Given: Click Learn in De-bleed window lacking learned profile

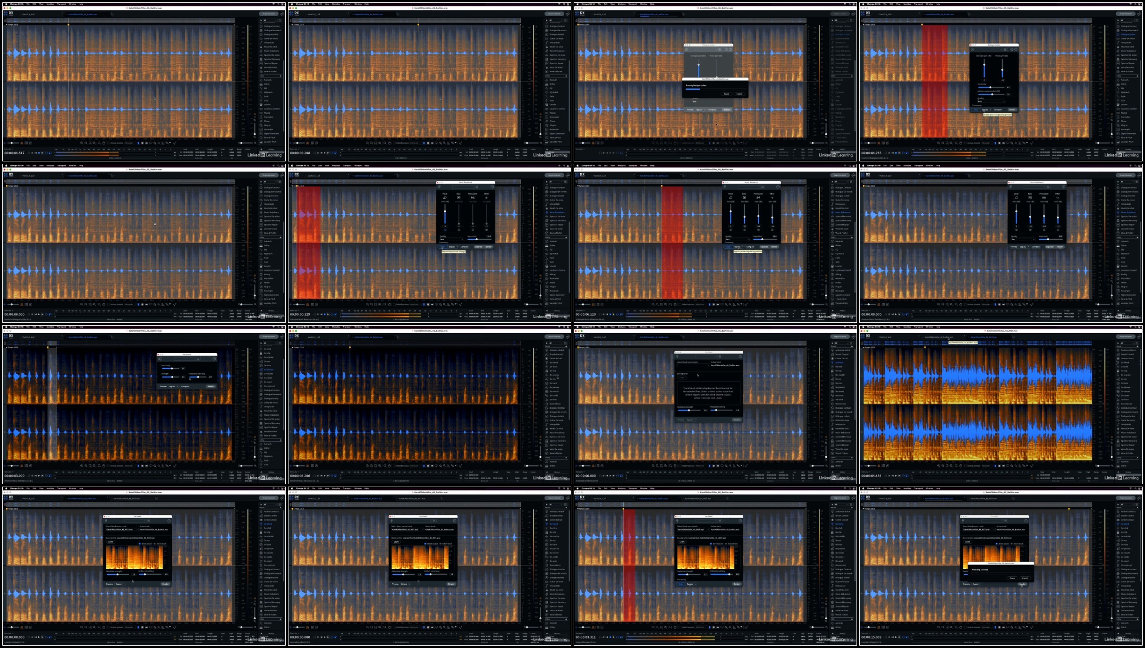Looking at the screenshot, I should click(x=682, y=378).
